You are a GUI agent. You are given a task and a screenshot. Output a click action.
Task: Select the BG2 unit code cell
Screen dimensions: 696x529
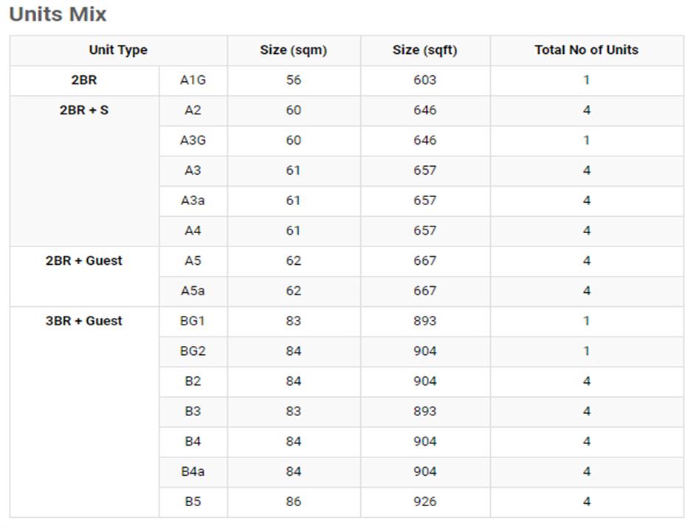pyautogui.click(x=193, y=351)
